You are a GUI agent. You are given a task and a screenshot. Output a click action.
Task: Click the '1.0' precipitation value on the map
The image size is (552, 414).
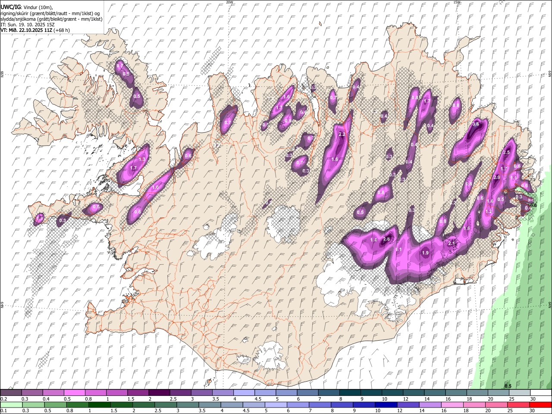(x=155, y=187)
